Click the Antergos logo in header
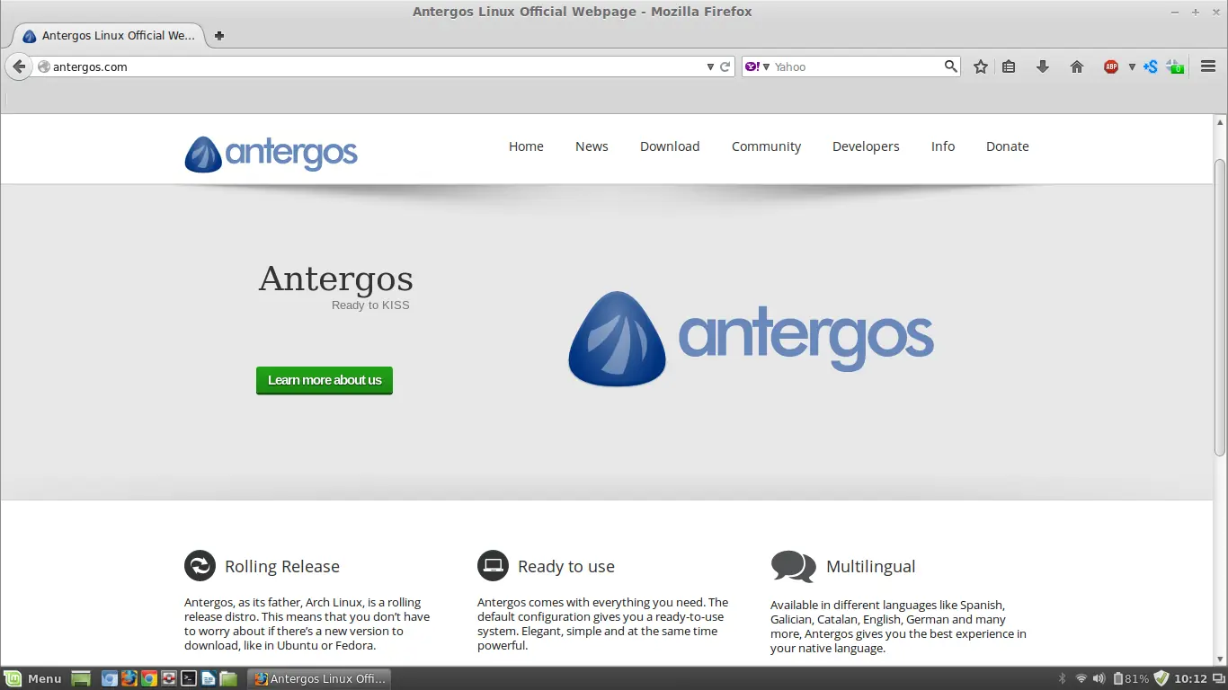This screenshot has height=690, width=1228. [271, 154]
